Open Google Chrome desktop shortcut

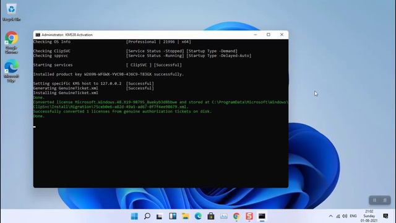(x=11, y=43)
